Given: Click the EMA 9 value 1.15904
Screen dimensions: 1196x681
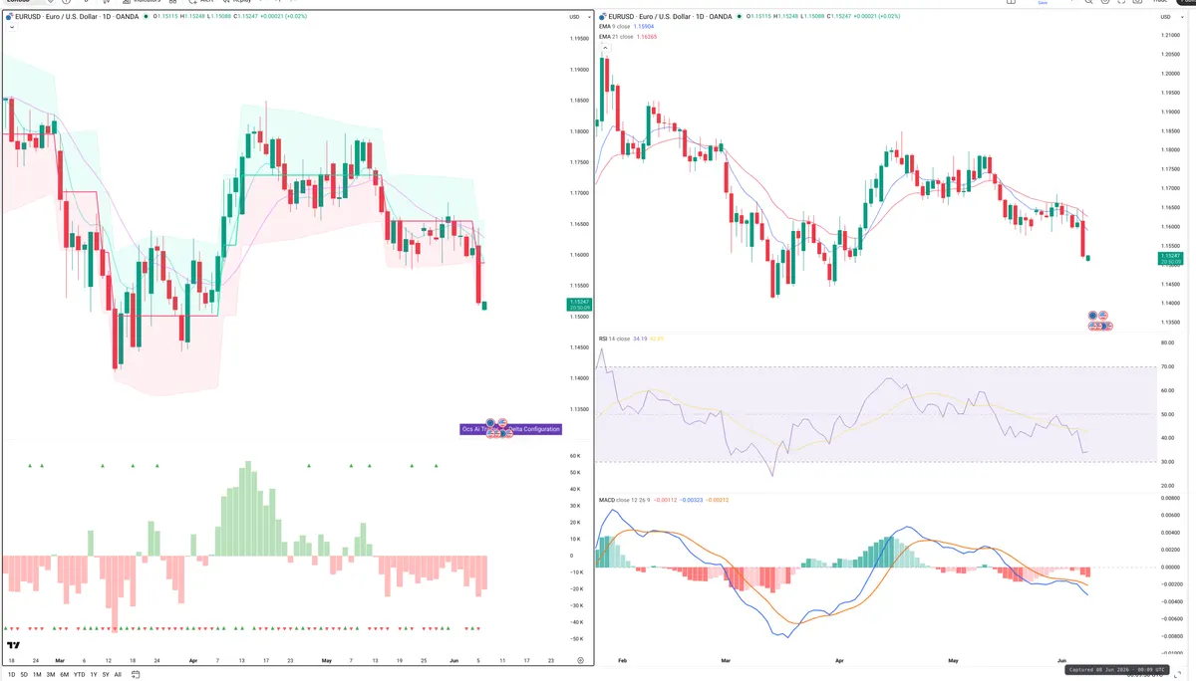Looking at the screenshot, I should coord(644,27).
